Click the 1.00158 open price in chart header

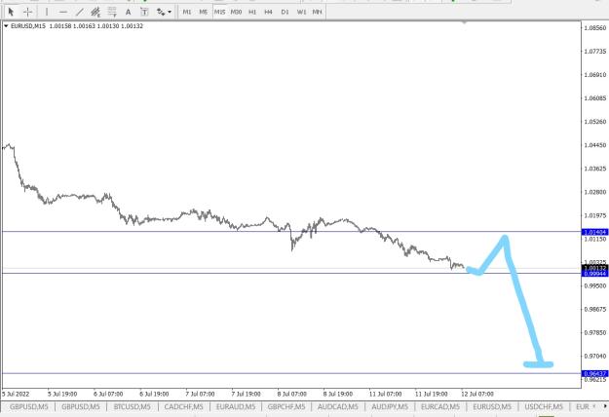point(60,26)
